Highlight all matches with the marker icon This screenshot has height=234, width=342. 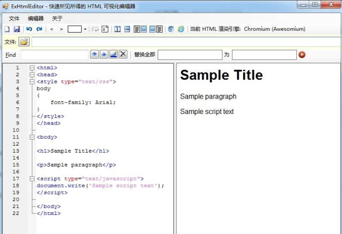113,54
